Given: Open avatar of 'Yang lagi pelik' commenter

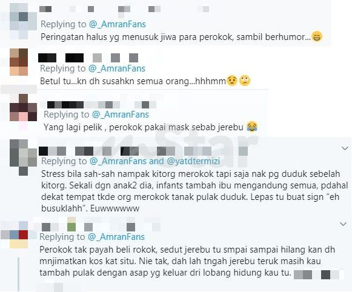Looking at the screenshot, I should [x=23, y=108].
